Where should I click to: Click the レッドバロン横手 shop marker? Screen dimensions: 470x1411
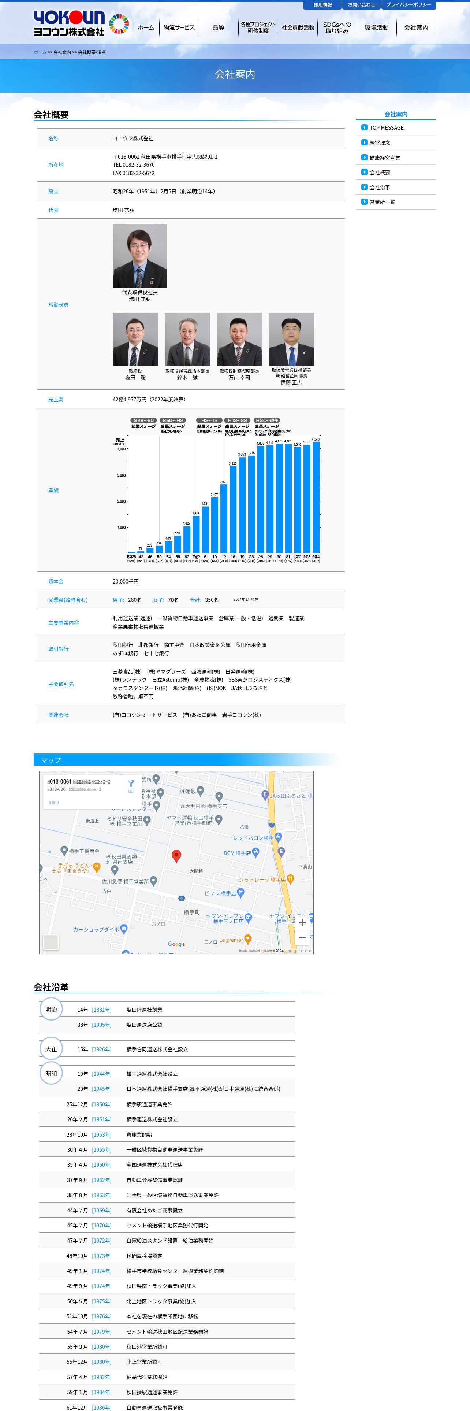pyautogui.click(x=278, y=837)
